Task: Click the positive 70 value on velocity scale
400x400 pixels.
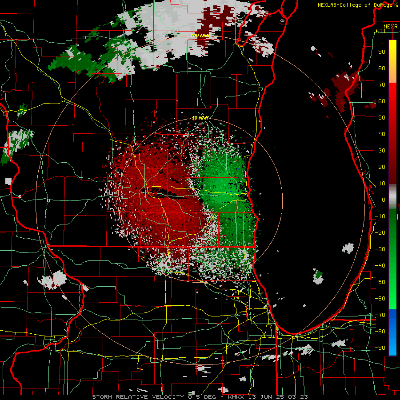Action: coord(382,85)
